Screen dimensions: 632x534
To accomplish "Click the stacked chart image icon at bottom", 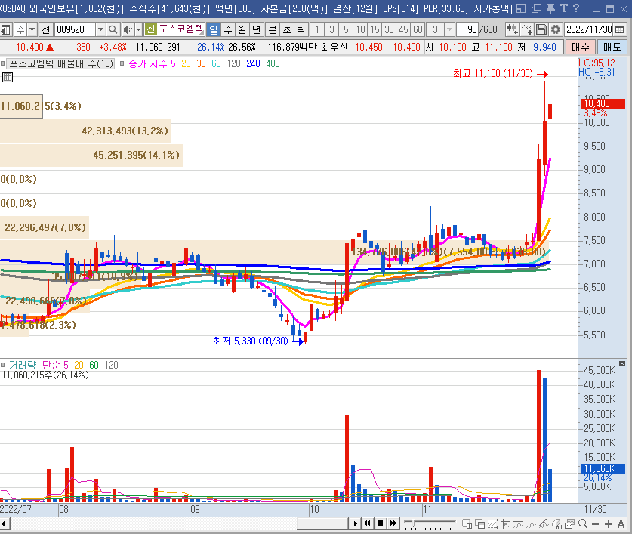I will (x=569, y=523).
